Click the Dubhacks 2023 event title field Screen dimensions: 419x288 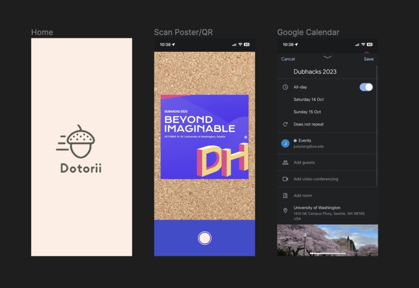315,72
